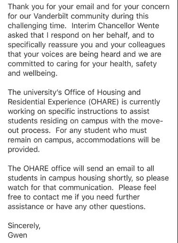Viewport: 178px width, 243px height.
Task: Click the word "colleagues" in first paragraph
Action: coord(147,45)
